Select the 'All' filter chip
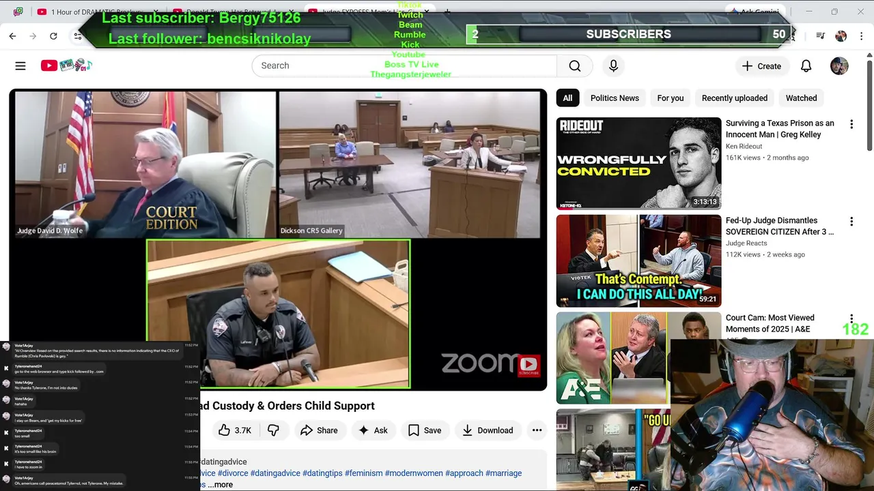The height and width of the screenshot is (491, 874). coord(567,98)
